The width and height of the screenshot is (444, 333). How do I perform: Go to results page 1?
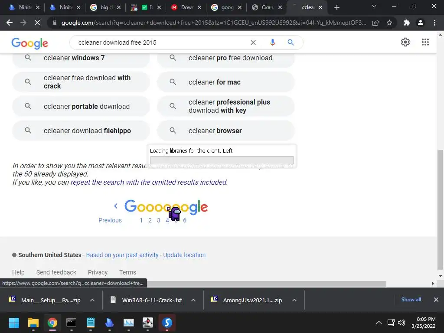coord(141,220)
